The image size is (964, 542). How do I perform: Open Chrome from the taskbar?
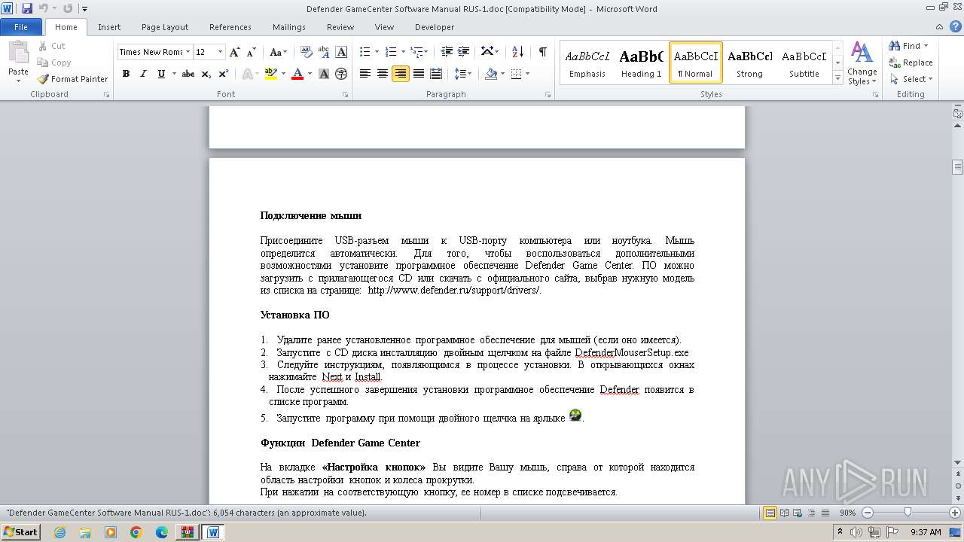point(136,532)
